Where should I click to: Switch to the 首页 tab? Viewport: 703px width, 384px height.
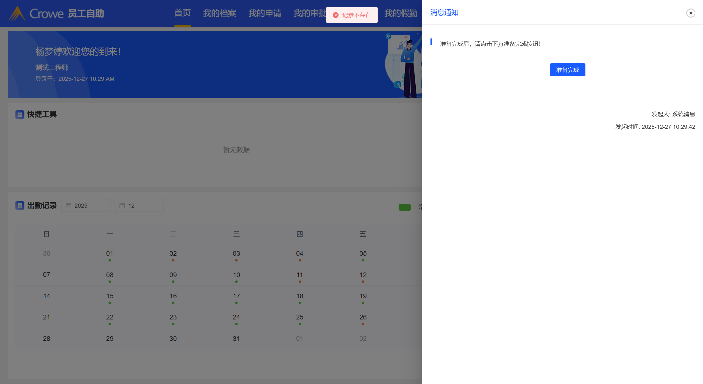coord(182,13)
